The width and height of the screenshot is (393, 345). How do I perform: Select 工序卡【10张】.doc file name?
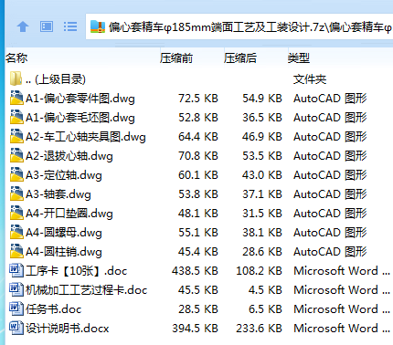click(77, 271)
